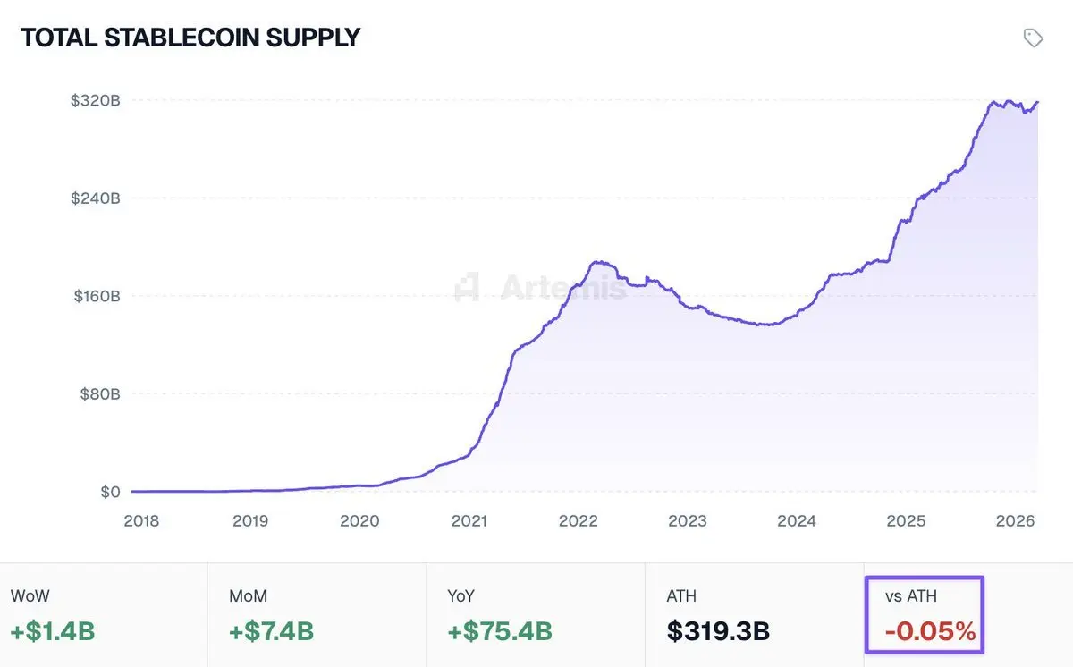Select the MoM +$7.4B stat card
Screen dimensions: 1073x667
click(317, 615)
